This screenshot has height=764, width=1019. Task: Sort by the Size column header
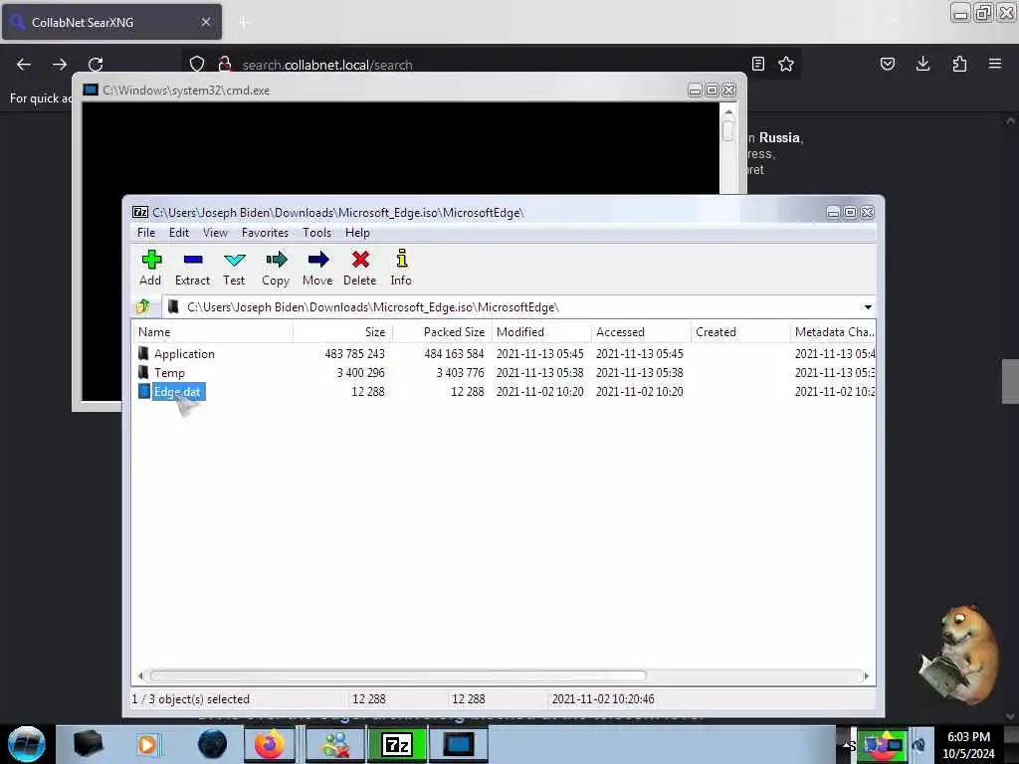342,332
